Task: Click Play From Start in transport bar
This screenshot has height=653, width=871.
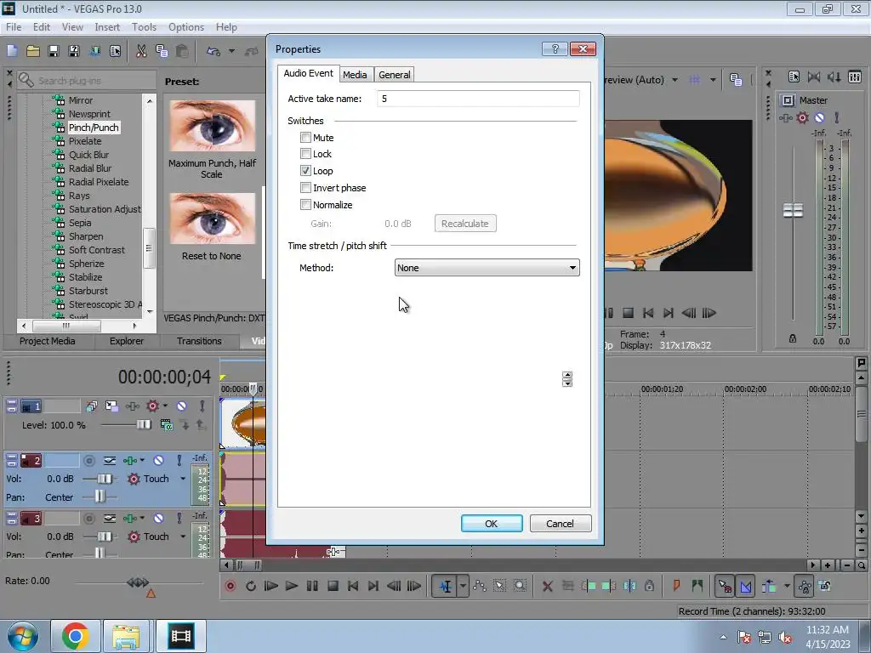Action: point(271,586)
